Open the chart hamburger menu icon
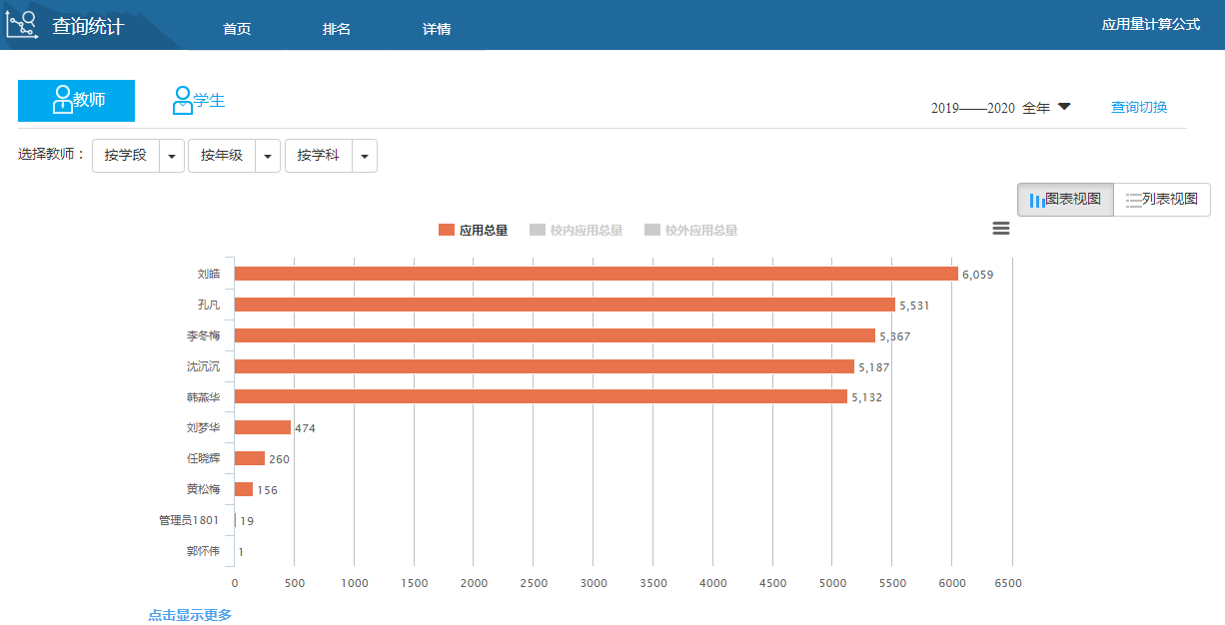The width and height of the screenshot is (1225, 625). click(x=1000, y=229)
